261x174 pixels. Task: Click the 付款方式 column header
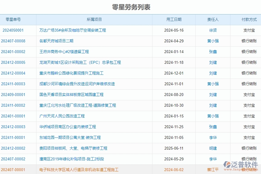249,19
